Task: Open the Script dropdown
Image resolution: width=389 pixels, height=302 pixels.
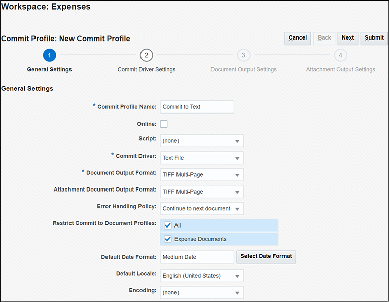Action: [x=202, y=141]
